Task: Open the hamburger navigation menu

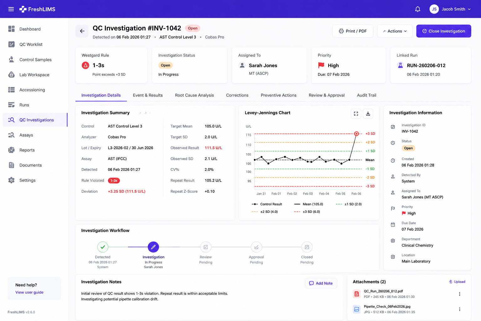Action: pyautogui.click(x=11, y=9)
